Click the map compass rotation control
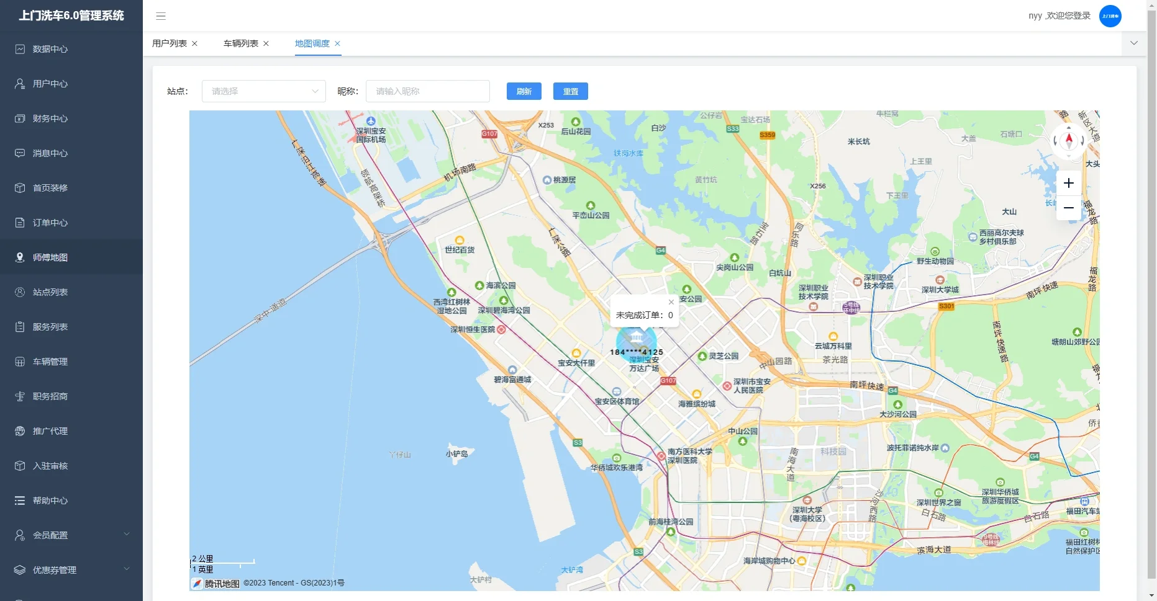 [1068, 140]
